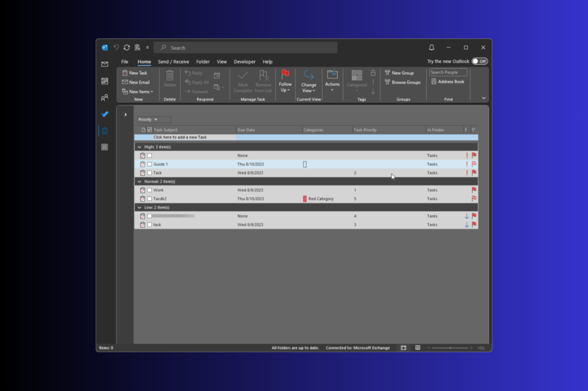Open the Priority arrangement dropdown
This screenshot has height=391, width=588.
click(x=154, y=119)
